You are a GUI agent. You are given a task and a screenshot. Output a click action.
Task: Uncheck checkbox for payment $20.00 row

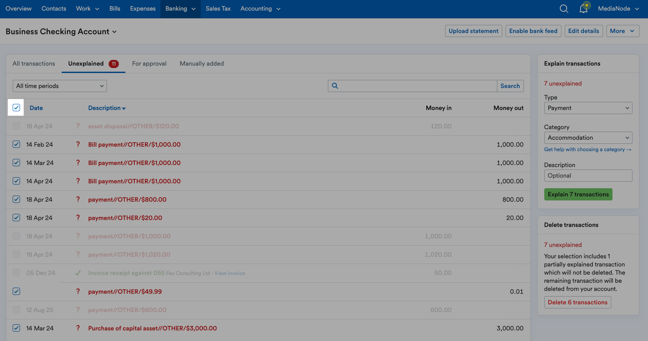pos(16,218)
